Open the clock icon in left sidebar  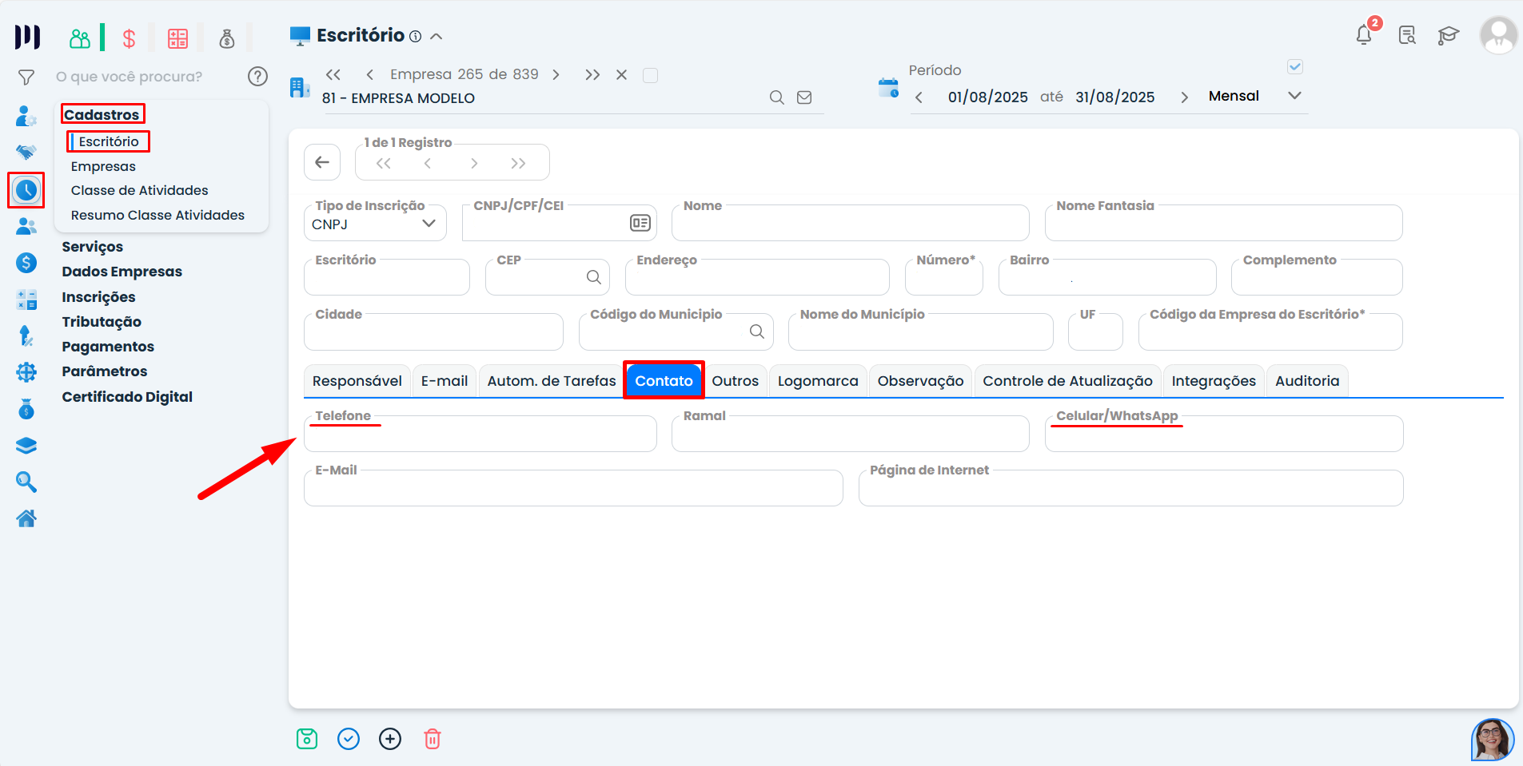(x=26, y=190)
